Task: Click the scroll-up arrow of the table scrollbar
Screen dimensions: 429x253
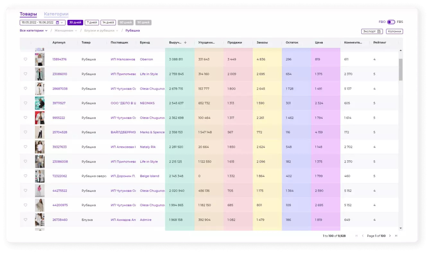Action: coord(400,50)
